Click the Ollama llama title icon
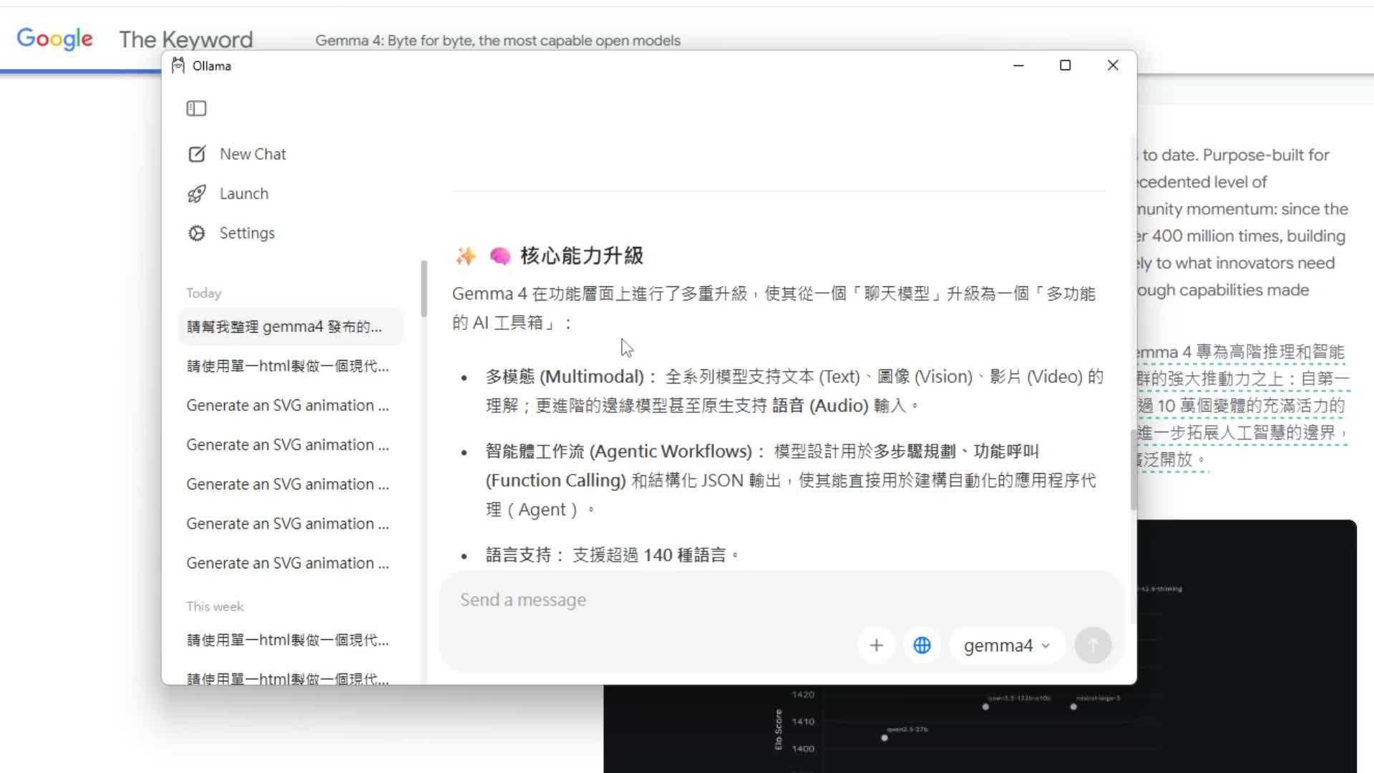 (x=178, y=66)
